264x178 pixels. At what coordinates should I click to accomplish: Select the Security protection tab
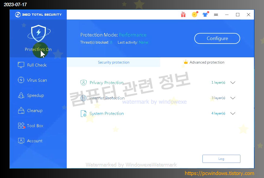pyautogui.click(x=113, y=62)
